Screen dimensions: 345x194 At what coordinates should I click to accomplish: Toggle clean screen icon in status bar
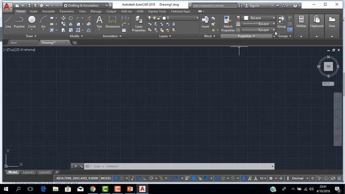[x=333, y=178]
